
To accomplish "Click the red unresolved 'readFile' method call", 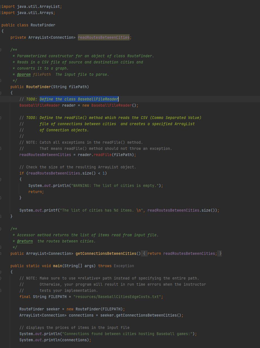I will pos(103,155).
